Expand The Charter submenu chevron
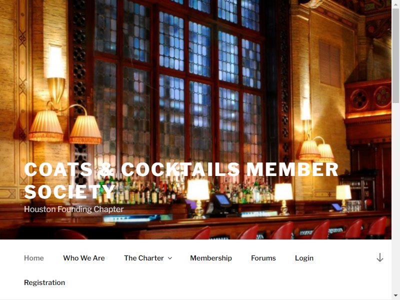Image resolution: width=400 pixels, height=300 pixels. coord(170,258)
